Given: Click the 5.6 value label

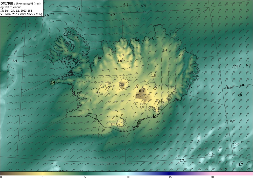Looking at the screenshot, I should point(202,149).
